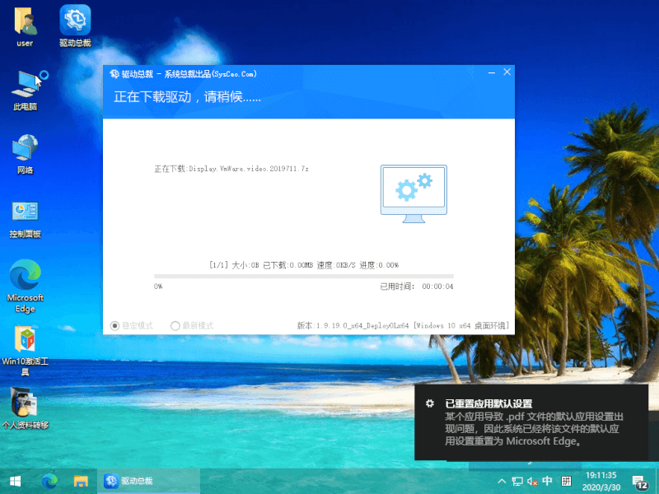Image resolution: width=659 pixels, height=494 pixels.
Task: Click 正在下载:Display.VmWare.video file text
Action: [x=231, y=169]
